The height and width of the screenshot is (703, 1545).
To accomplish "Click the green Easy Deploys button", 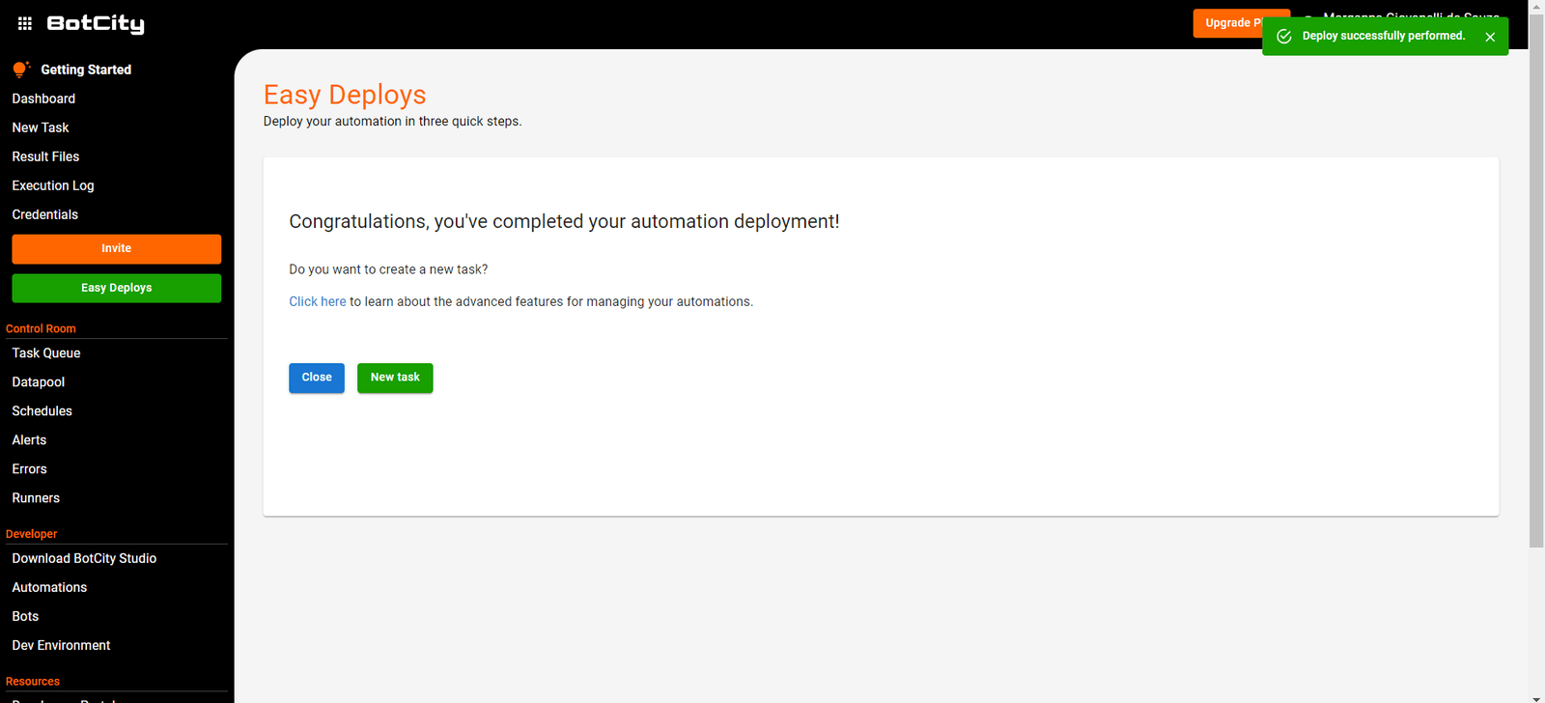I will [x=117, y=289].
